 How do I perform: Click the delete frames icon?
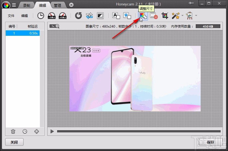[154, 16]
